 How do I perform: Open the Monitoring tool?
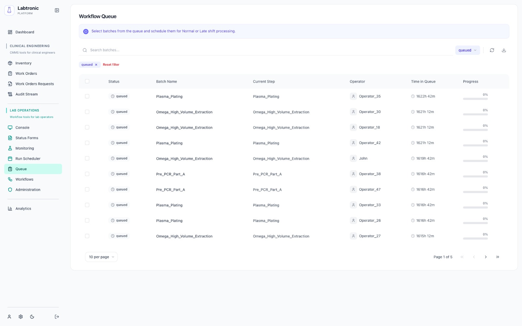coord(24,148)
